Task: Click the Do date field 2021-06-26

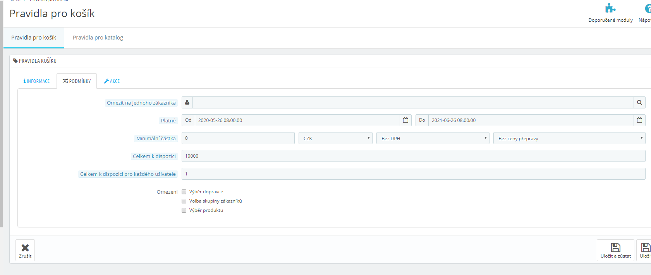Action: coord(531,120)
